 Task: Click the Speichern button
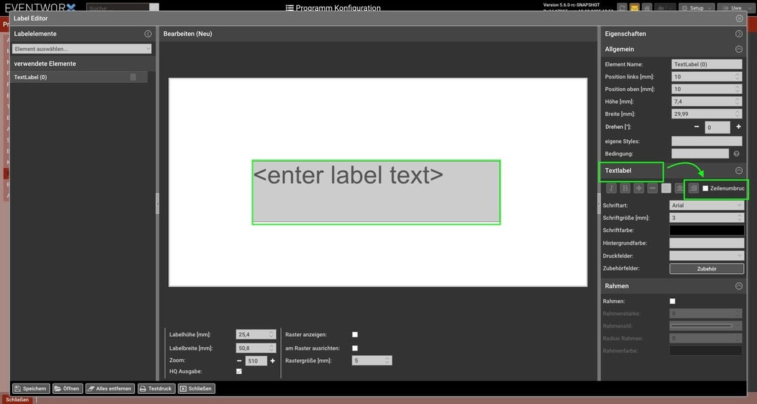[31, 388]
